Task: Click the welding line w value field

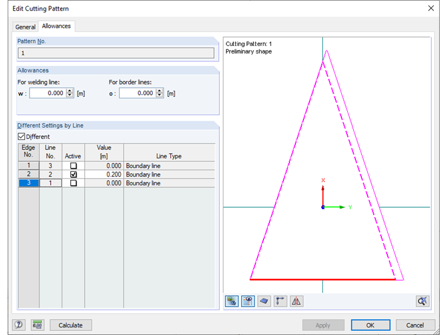Action: (48, 93)
